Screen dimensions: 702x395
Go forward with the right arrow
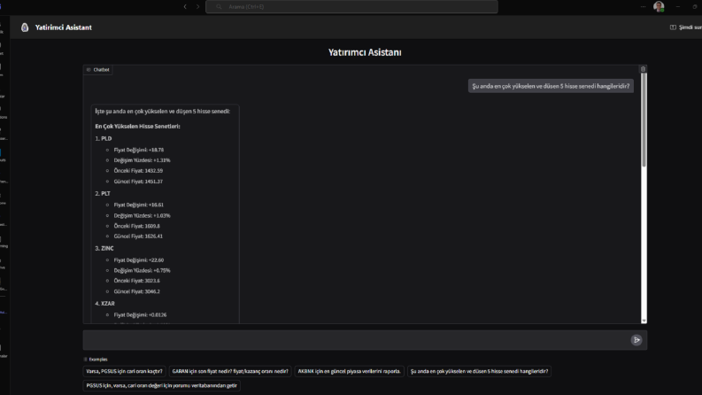pos(197,7)
